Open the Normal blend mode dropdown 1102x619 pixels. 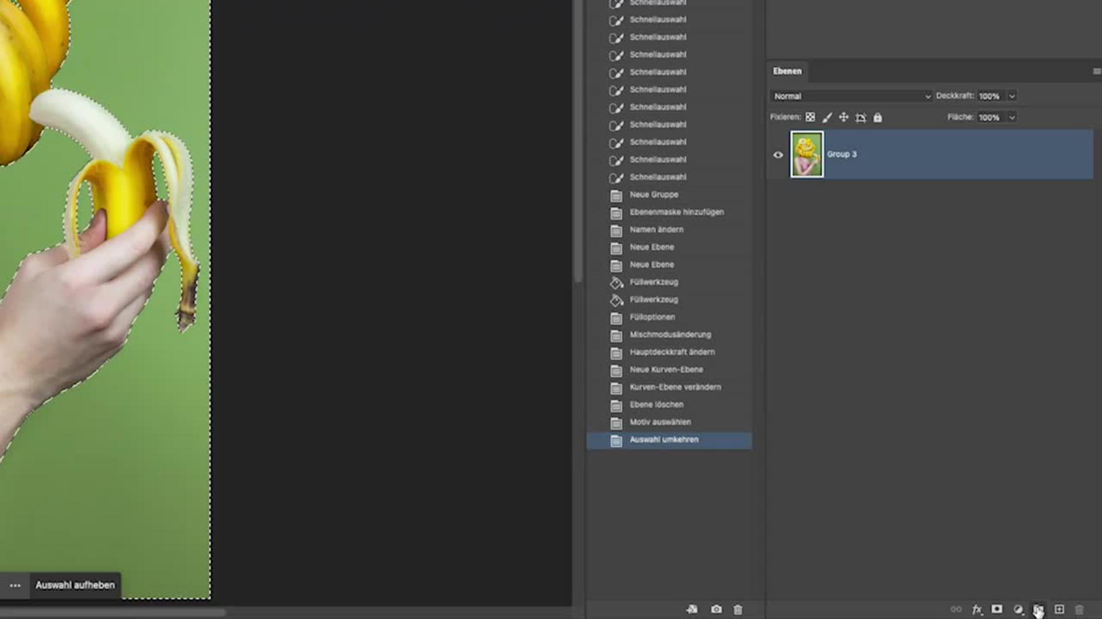pyautogui.click(x=852, y=96)
